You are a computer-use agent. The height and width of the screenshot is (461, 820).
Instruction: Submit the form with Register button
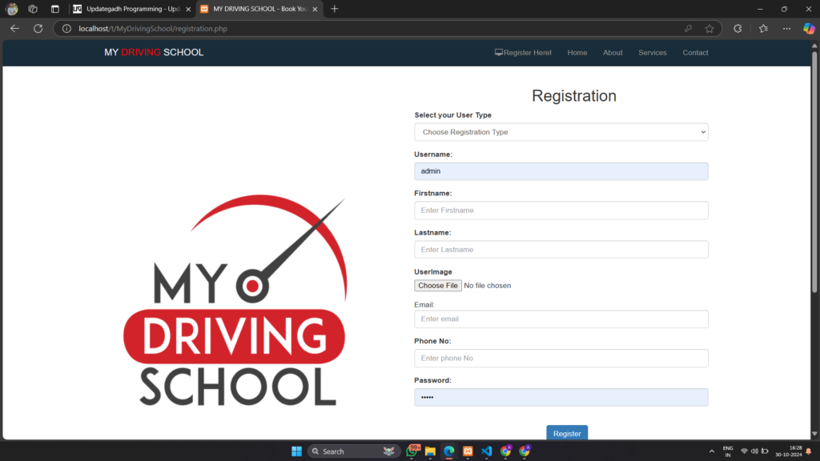tap(567, 433)
